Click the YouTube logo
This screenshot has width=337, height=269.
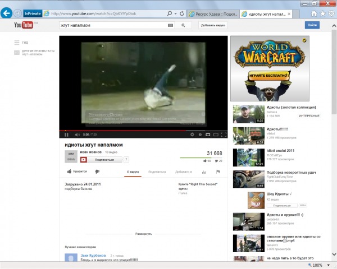24,25
